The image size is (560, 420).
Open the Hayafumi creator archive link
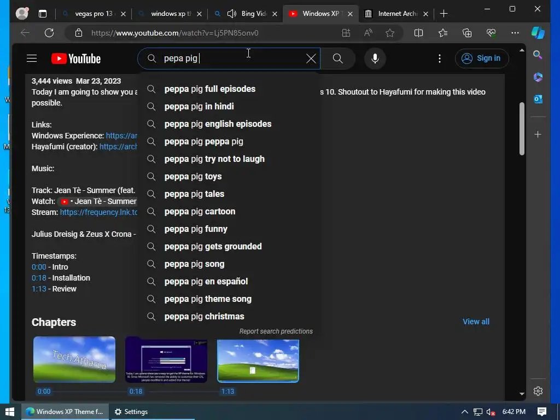[118, 147]
